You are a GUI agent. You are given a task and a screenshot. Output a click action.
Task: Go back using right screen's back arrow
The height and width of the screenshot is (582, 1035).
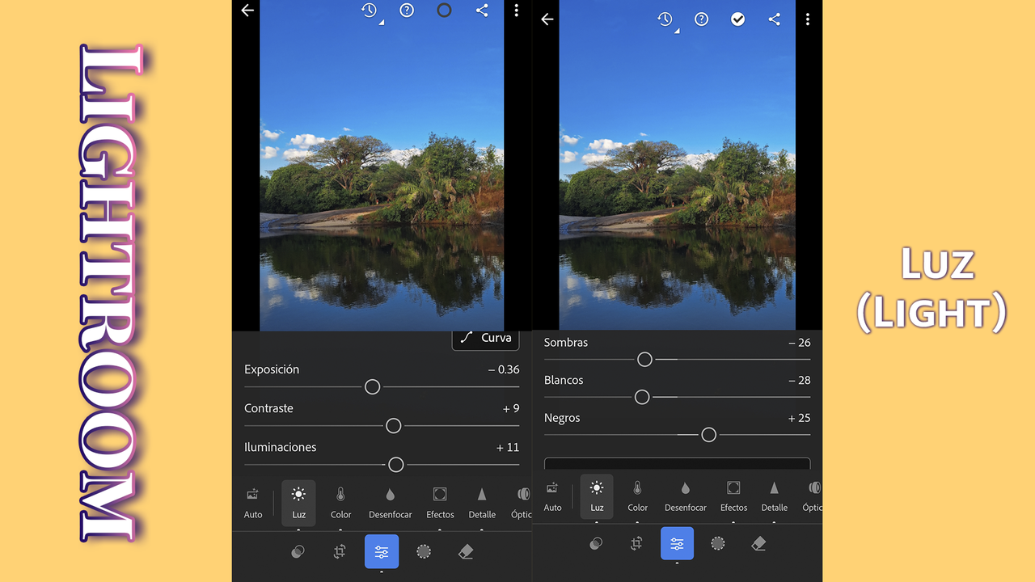(x=547, y=19)
